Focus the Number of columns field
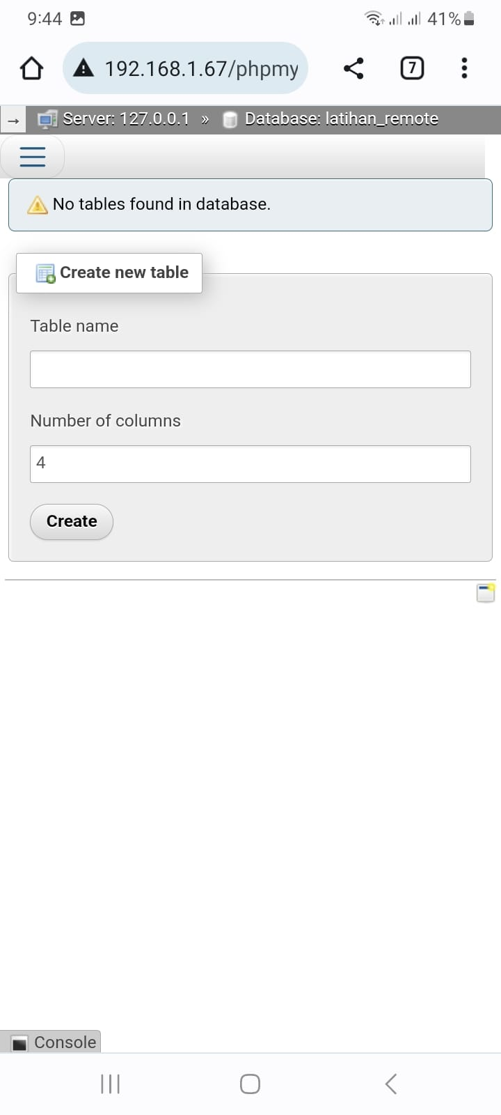The height and width of the screenshot is (1115, 501). [250, 464]
